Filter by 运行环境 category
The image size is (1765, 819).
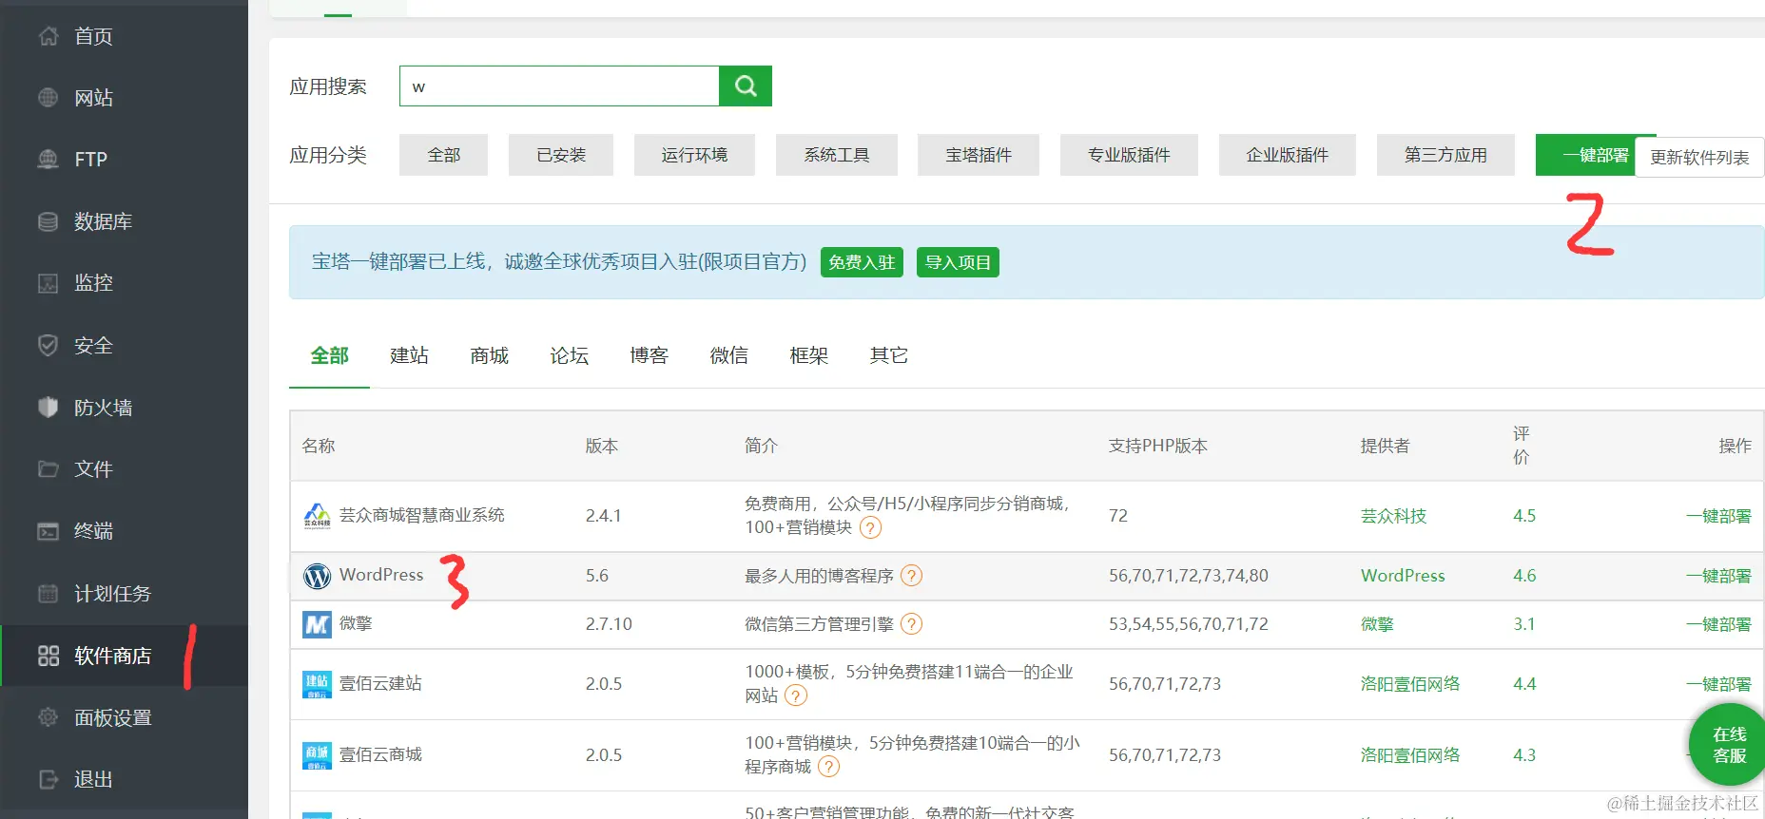click(694, 155)
